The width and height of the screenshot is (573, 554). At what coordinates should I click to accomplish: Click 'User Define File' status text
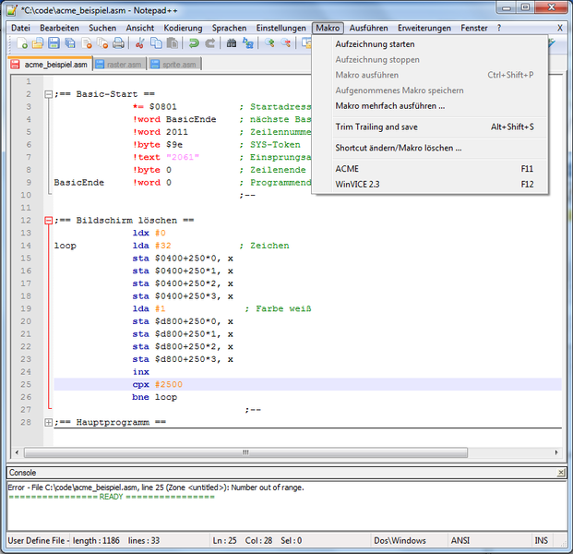pyautogui.click(x=36, y=541)
